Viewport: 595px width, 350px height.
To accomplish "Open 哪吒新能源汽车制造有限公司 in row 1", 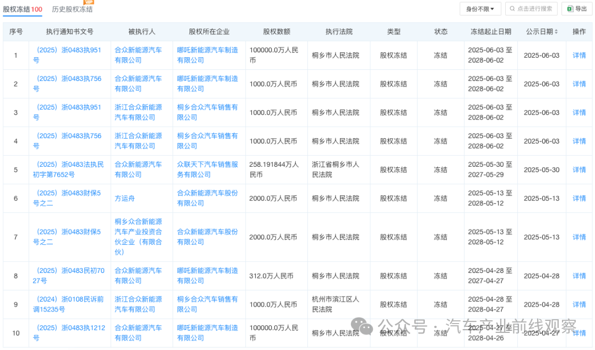I will click(x=208, y=56).
